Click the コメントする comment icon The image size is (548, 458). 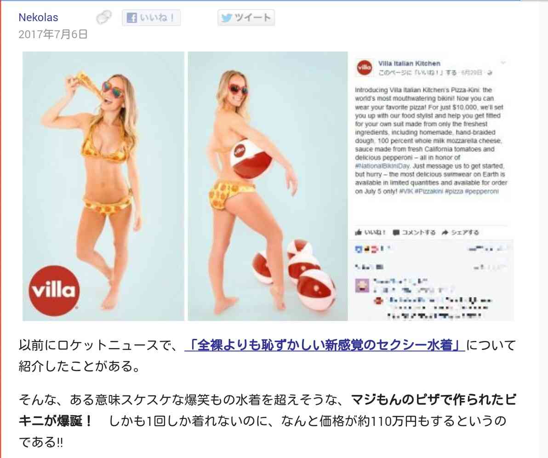tap(396, 233)
